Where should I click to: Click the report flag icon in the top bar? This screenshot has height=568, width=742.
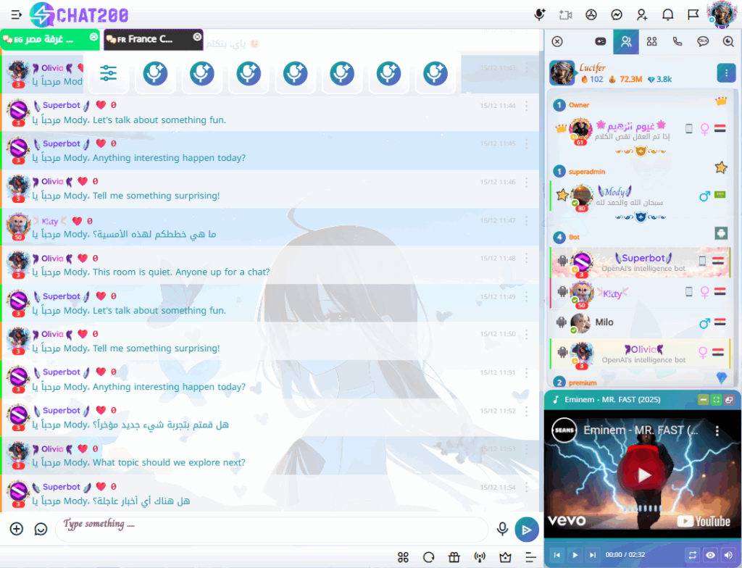[693, 14]
